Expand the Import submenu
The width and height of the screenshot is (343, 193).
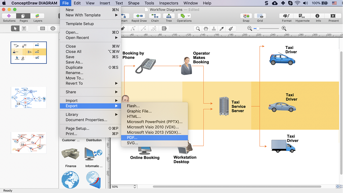pos(91,101)
